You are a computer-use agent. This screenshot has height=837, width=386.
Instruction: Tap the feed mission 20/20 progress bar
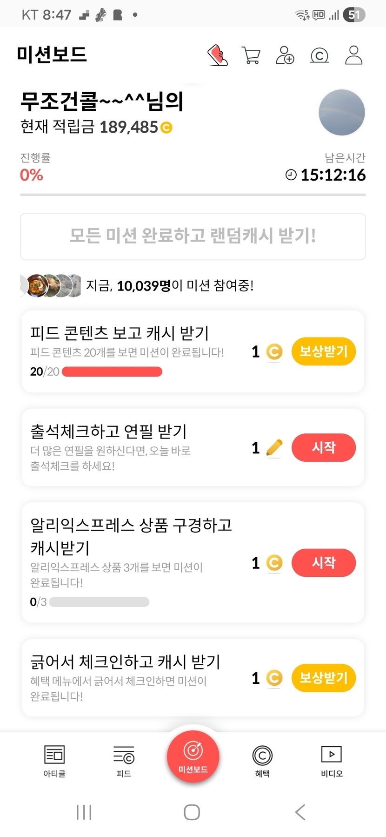(112, 371)
